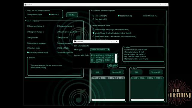Image resolution: width=192 pixels, height=108 pixels.
Task: Click Cancel in the CubeSuite dialog
Action: coord(115,66)
